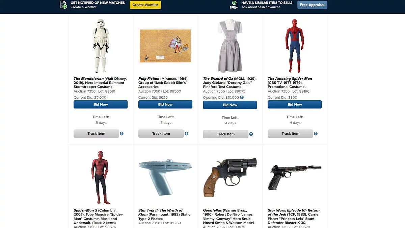This screenshot has height=228, width=405.
Task: Open the Wizard of Oz Dorothy Gale listing title
Action: (x=230, y=83)
